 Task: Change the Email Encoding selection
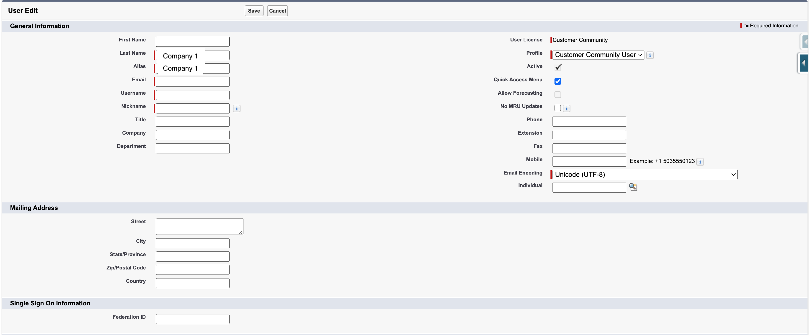644,174
